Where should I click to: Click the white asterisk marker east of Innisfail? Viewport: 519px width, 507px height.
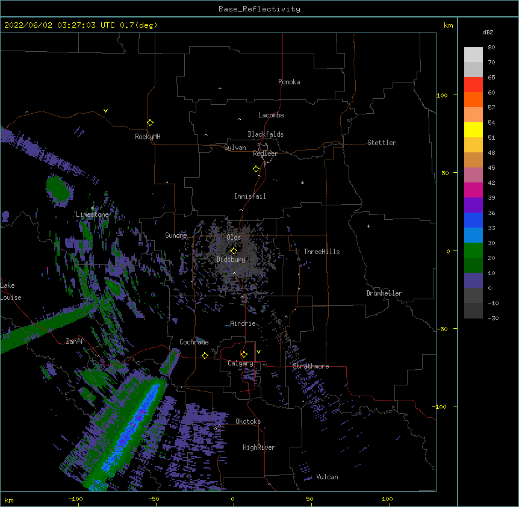302,182
